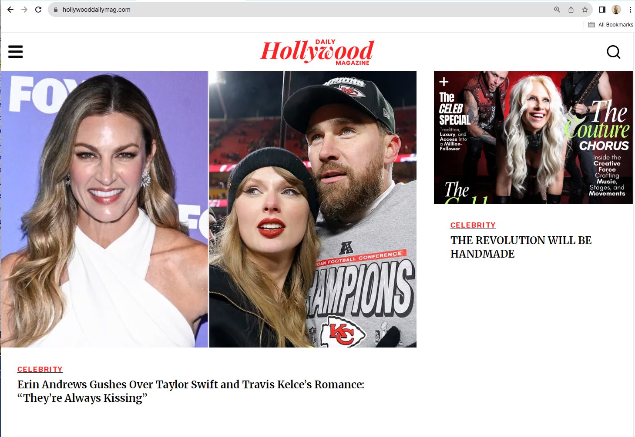
Task: Toggle the browser side panel
Action: pyautogui.click(x=602, y=10)
